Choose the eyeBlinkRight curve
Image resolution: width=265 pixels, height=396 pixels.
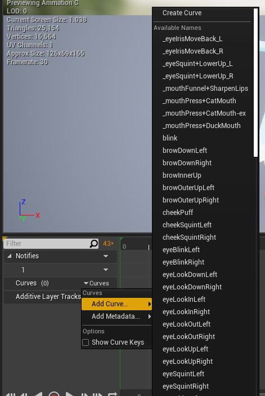pos(183,262)
